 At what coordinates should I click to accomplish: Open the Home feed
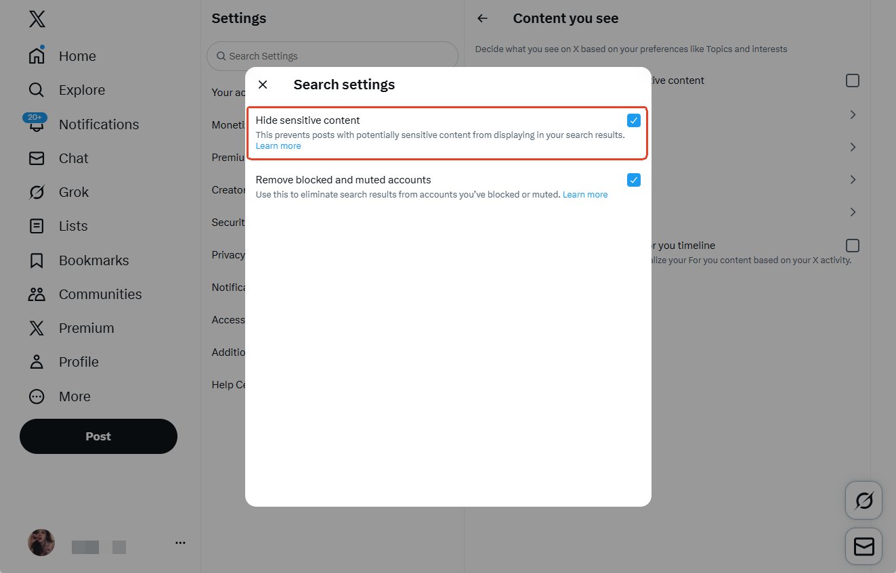[77, 55]
